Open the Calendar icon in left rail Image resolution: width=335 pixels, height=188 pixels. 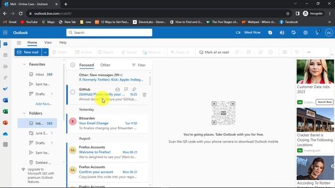[x=6, y=55]
